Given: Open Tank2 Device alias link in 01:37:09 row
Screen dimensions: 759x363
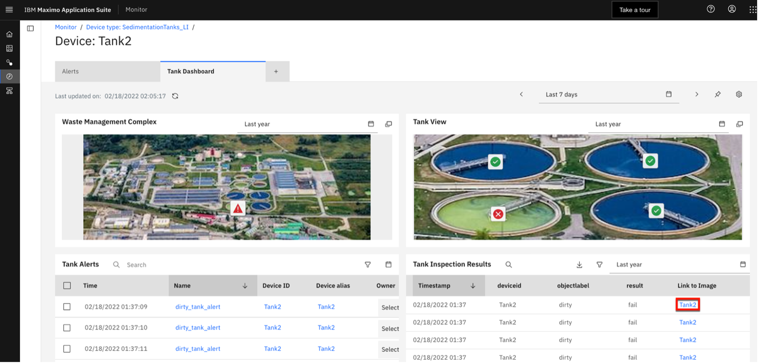Looking at the screenshot, I should [x=326, y=307].
